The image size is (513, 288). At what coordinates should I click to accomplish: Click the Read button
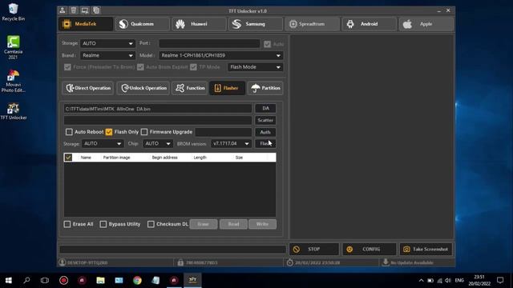pyautogui.click(x=233, y=224)
